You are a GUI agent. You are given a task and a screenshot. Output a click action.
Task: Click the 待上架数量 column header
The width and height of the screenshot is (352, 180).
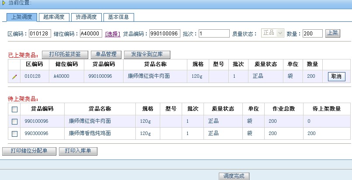tap(327, 109)
